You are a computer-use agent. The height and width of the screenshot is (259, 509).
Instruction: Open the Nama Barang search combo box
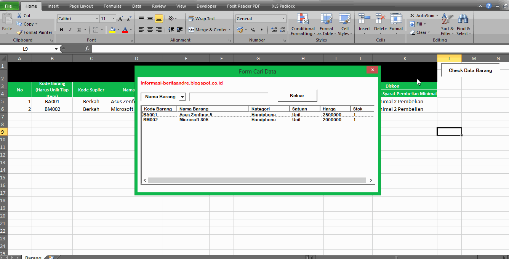(182, 97)
